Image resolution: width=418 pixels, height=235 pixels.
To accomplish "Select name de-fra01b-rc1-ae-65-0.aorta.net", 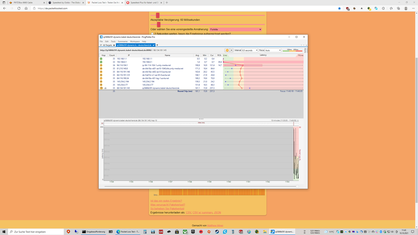I will pyautogui.click(x=156, y=75).
